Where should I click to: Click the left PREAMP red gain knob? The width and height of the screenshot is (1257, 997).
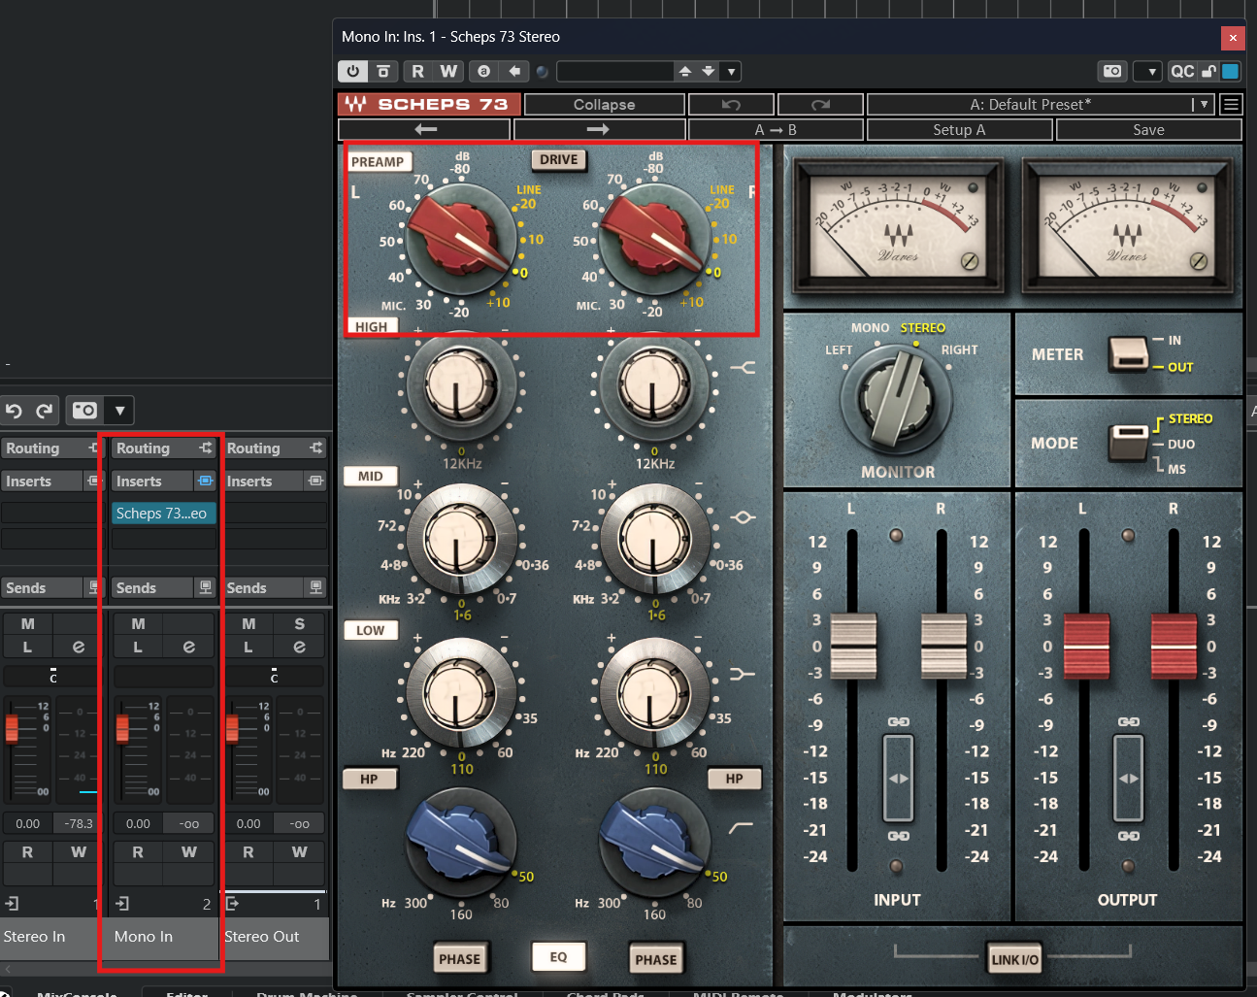click(462, 238)
